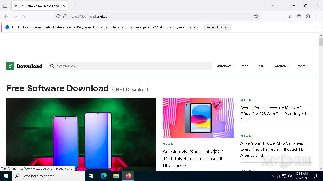
Task: Close the Free Software Downloads tab
Action: tap(64, 6)
